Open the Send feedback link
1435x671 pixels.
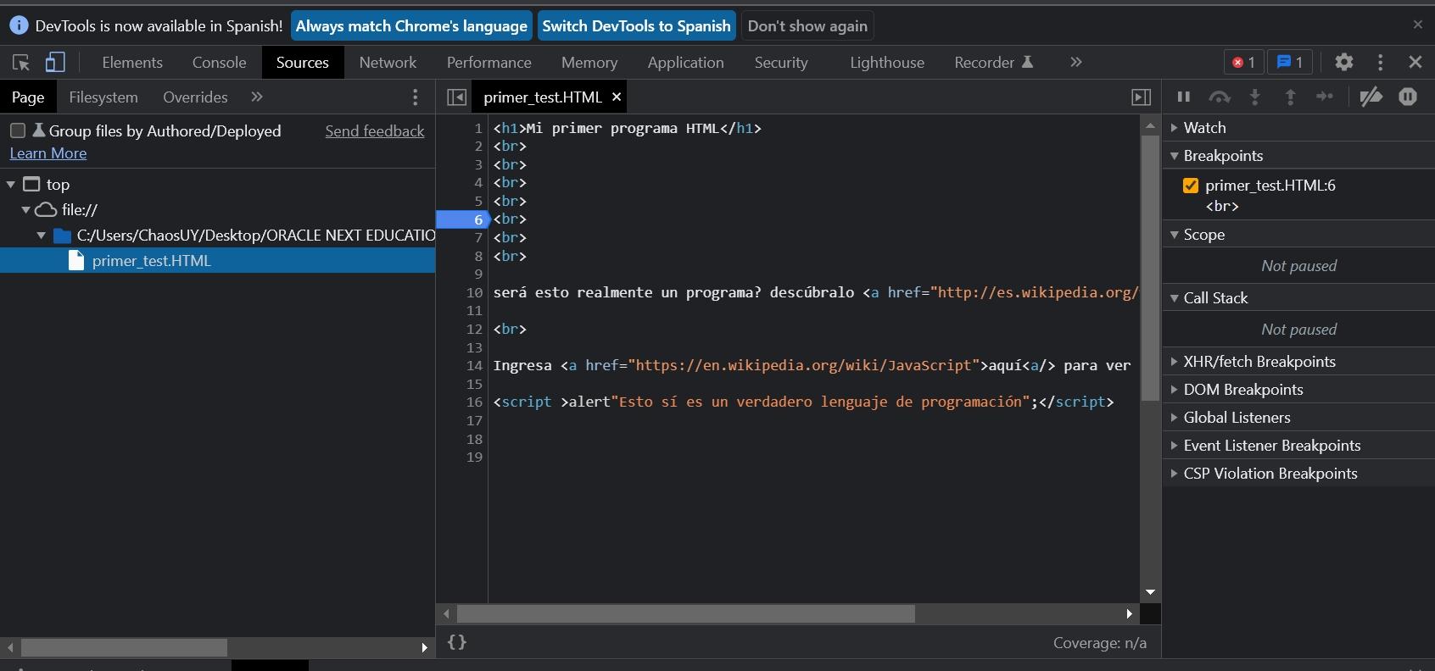point(375,130)
